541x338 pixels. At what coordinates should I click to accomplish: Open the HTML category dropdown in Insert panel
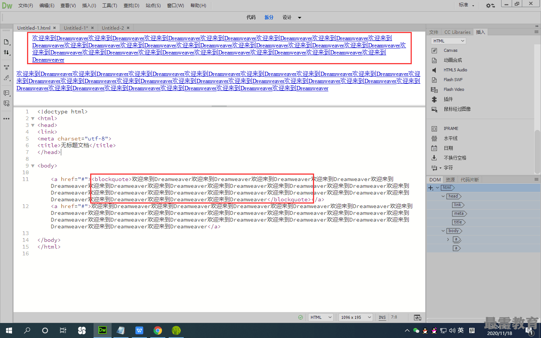pos(448,41)
